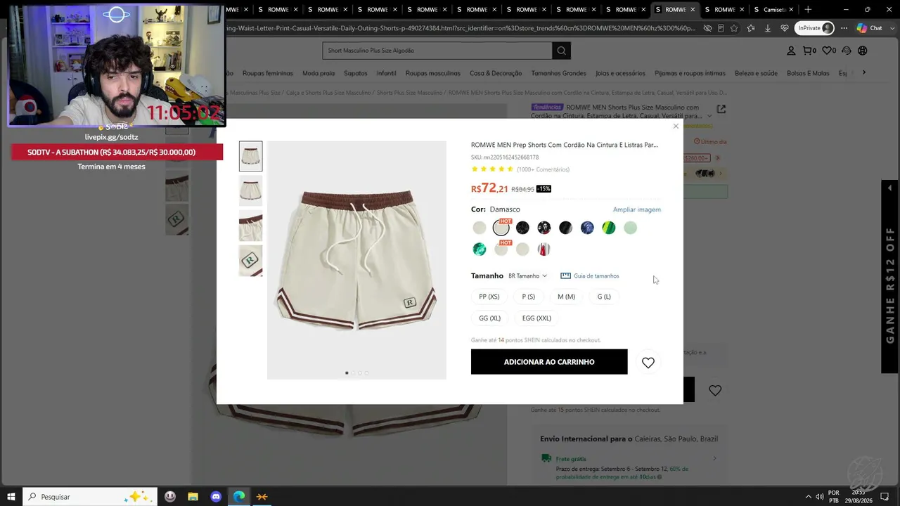Click the tracking prevention eye icon

[x=707, y=28]
